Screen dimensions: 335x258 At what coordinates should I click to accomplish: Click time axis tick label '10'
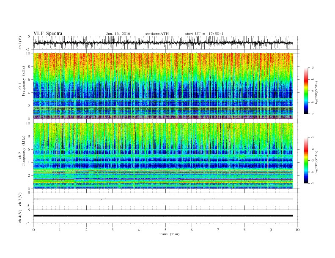tap(297, 230)
